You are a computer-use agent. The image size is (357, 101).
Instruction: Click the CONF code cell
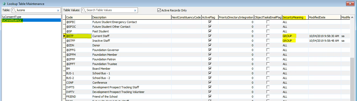[79, 83]
